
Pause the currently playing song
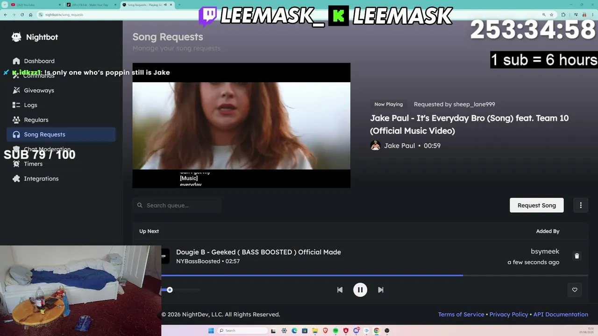[360, 290]
